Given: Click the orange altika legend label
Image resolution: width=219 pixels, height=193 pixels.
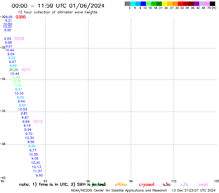Looking at the screenshot, I should click(121, 184).
